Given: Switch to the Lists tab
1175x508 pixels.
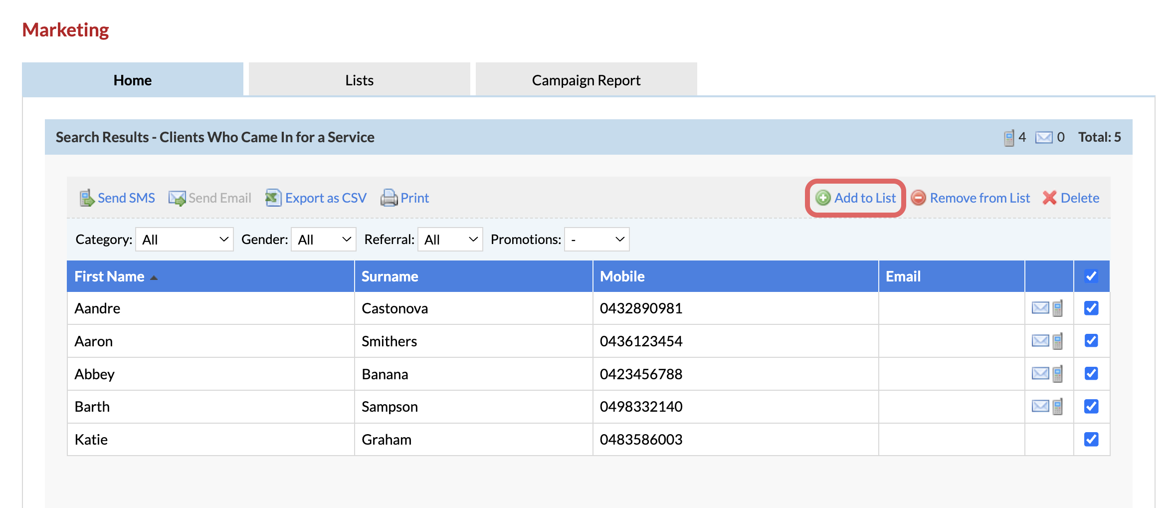Looking at the screenshot, I should point(359,80).
